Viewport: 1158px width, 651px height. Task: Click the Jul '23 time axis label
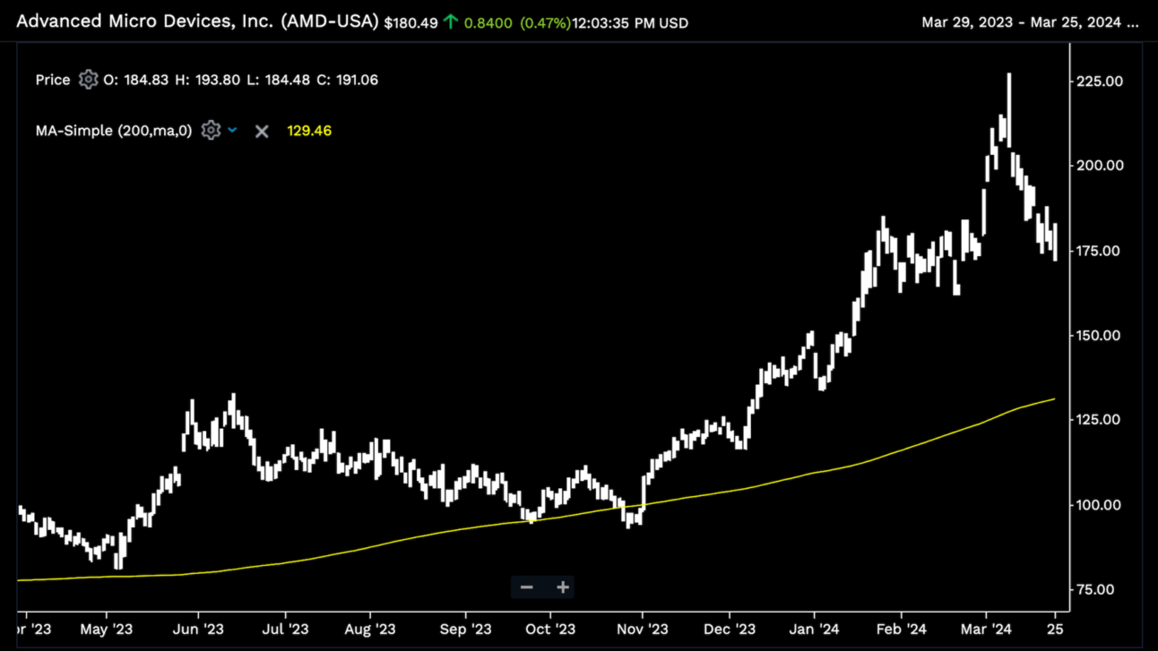point(286,630)
